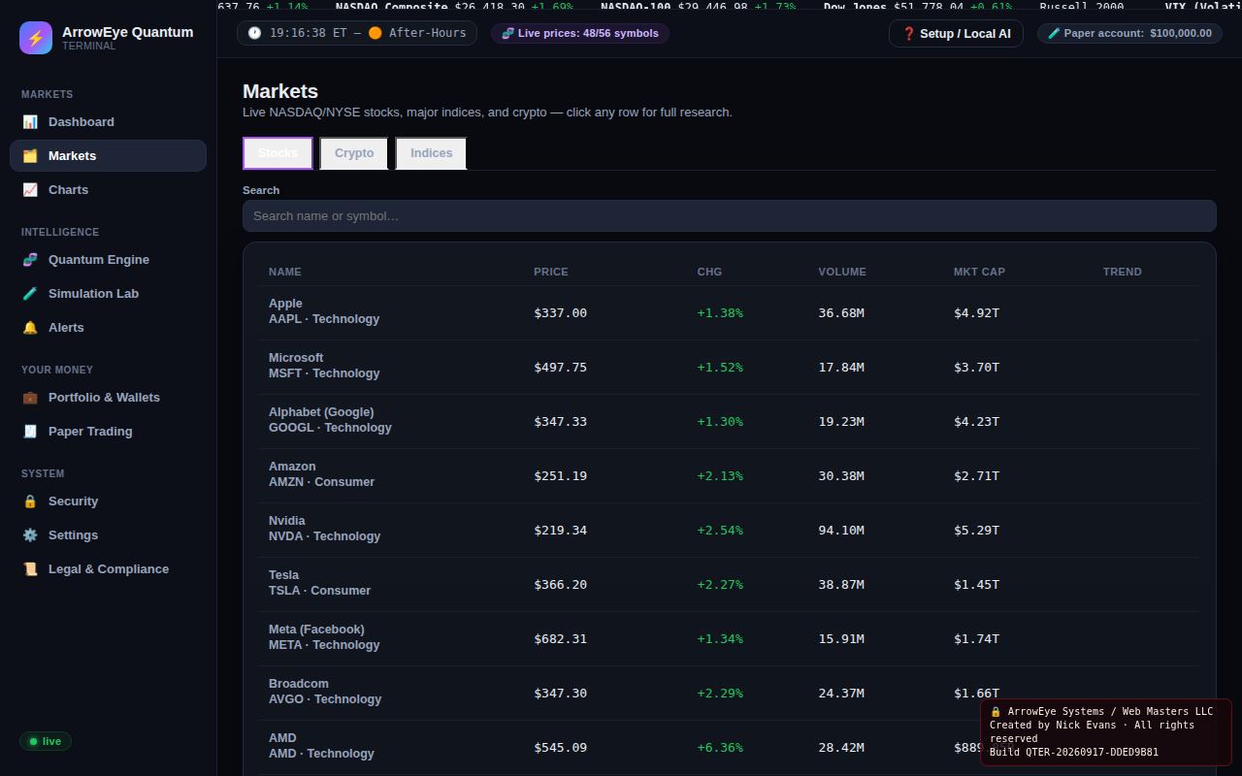The width and height of the screenshot is (1242, 776).
Task: Click the Setup / Local AI button
Action: pyautogui.click(x=956, y=33)
